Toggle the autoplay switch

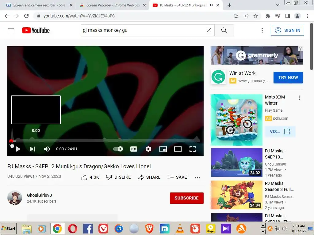(118, 149)
